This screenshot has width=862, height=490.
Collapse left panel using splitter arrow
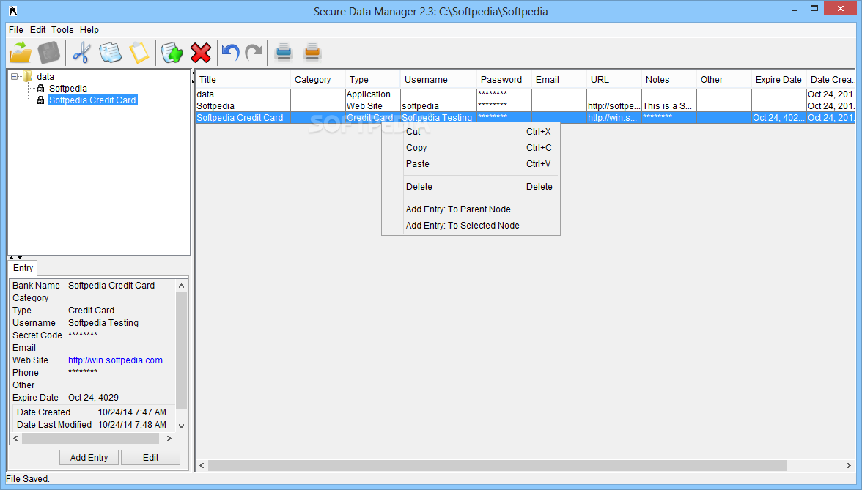[x=193, y=73]
